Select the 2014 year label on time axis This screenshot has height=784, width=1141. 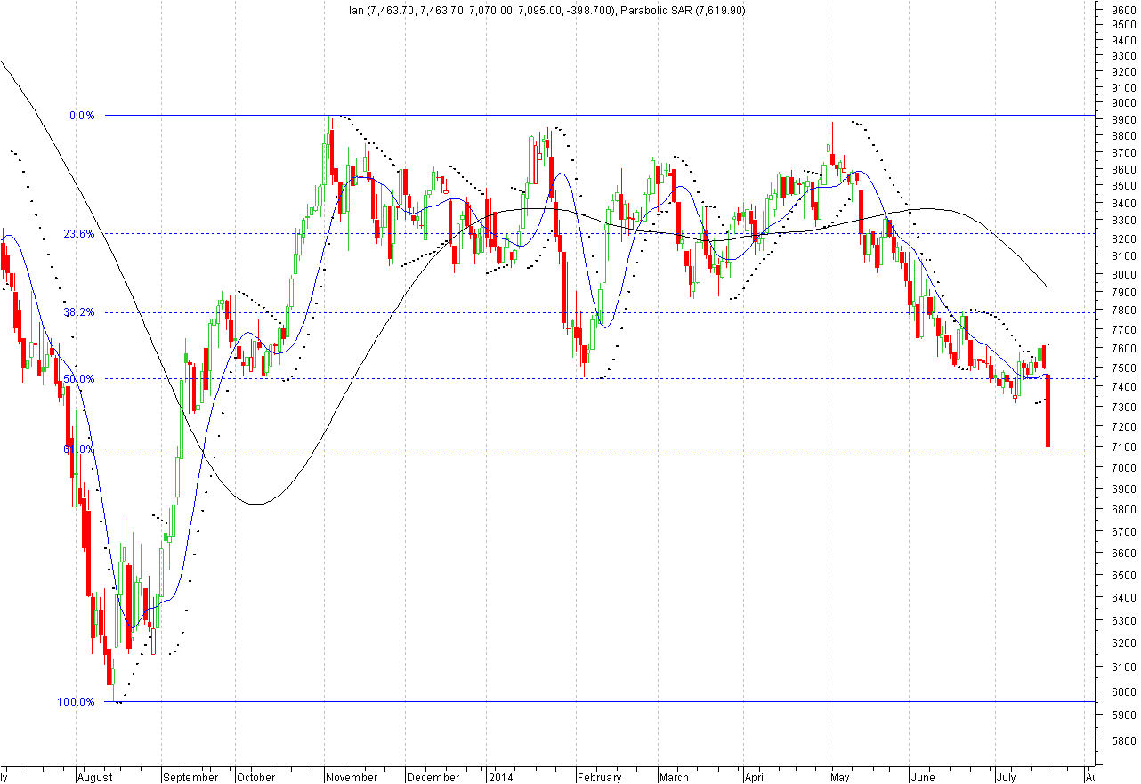tap(500, 778)
